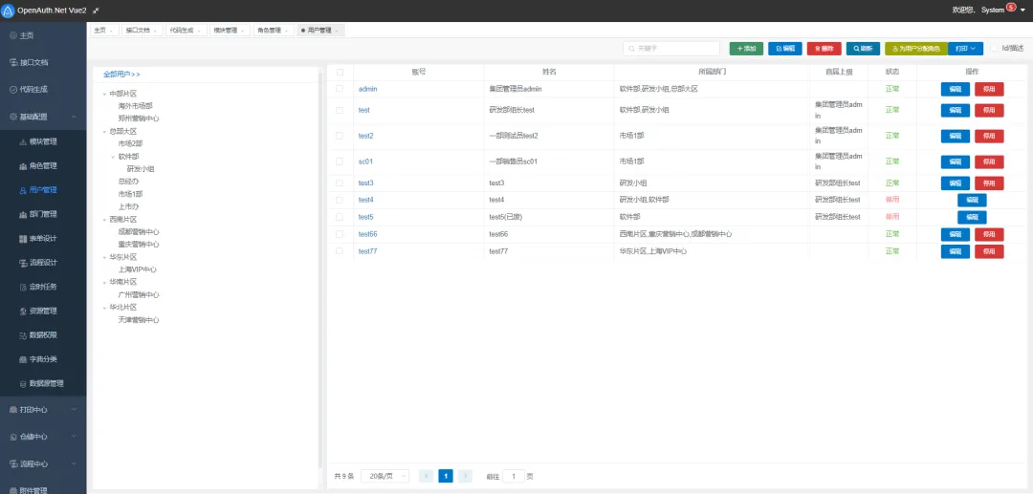
Task: Check the select-all checkbox in table header
Action: [340, 72]
